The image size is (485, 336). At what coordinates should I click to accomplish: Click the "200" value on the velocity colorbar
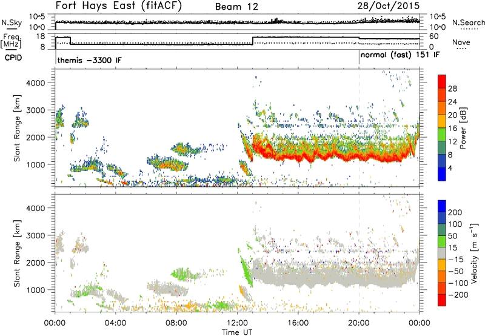[455, 212]
